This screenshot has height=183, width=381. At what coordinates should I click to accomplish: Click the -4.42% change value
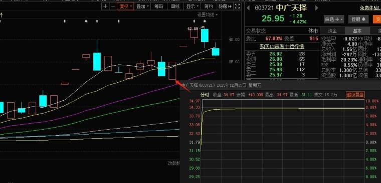(x=298, y=22)
